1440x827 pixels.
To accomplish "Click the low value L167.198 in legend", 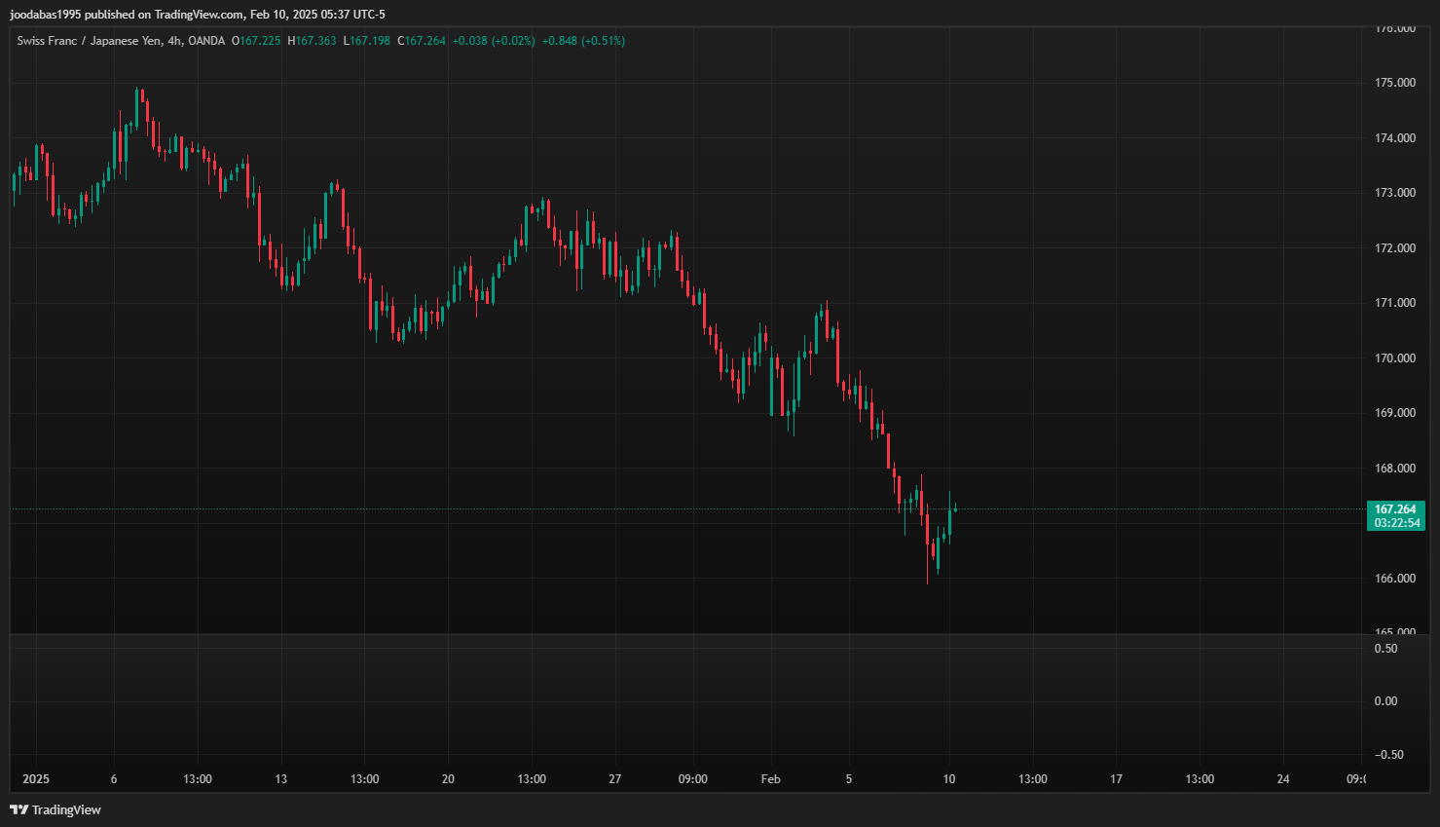I will pos(367,41).
